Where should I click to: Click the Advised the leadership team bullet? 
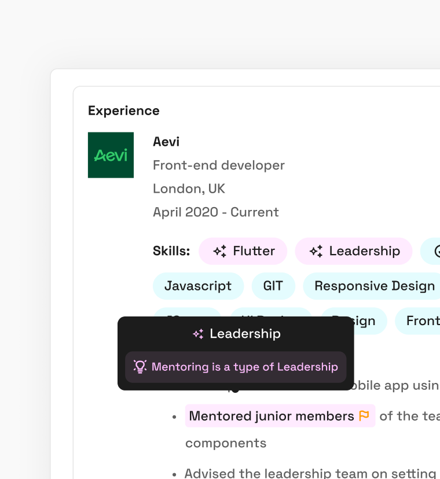tap(306, 473)
